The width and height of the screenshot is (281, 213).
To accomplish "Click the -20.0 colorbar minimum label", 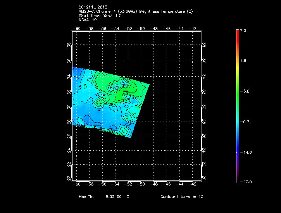I will (245, 182).
